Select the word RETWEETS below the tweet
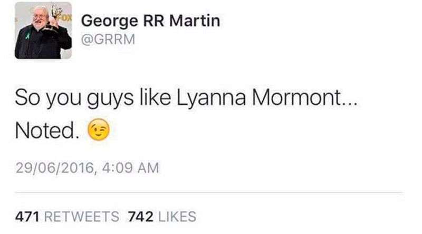 coord(81,216)
